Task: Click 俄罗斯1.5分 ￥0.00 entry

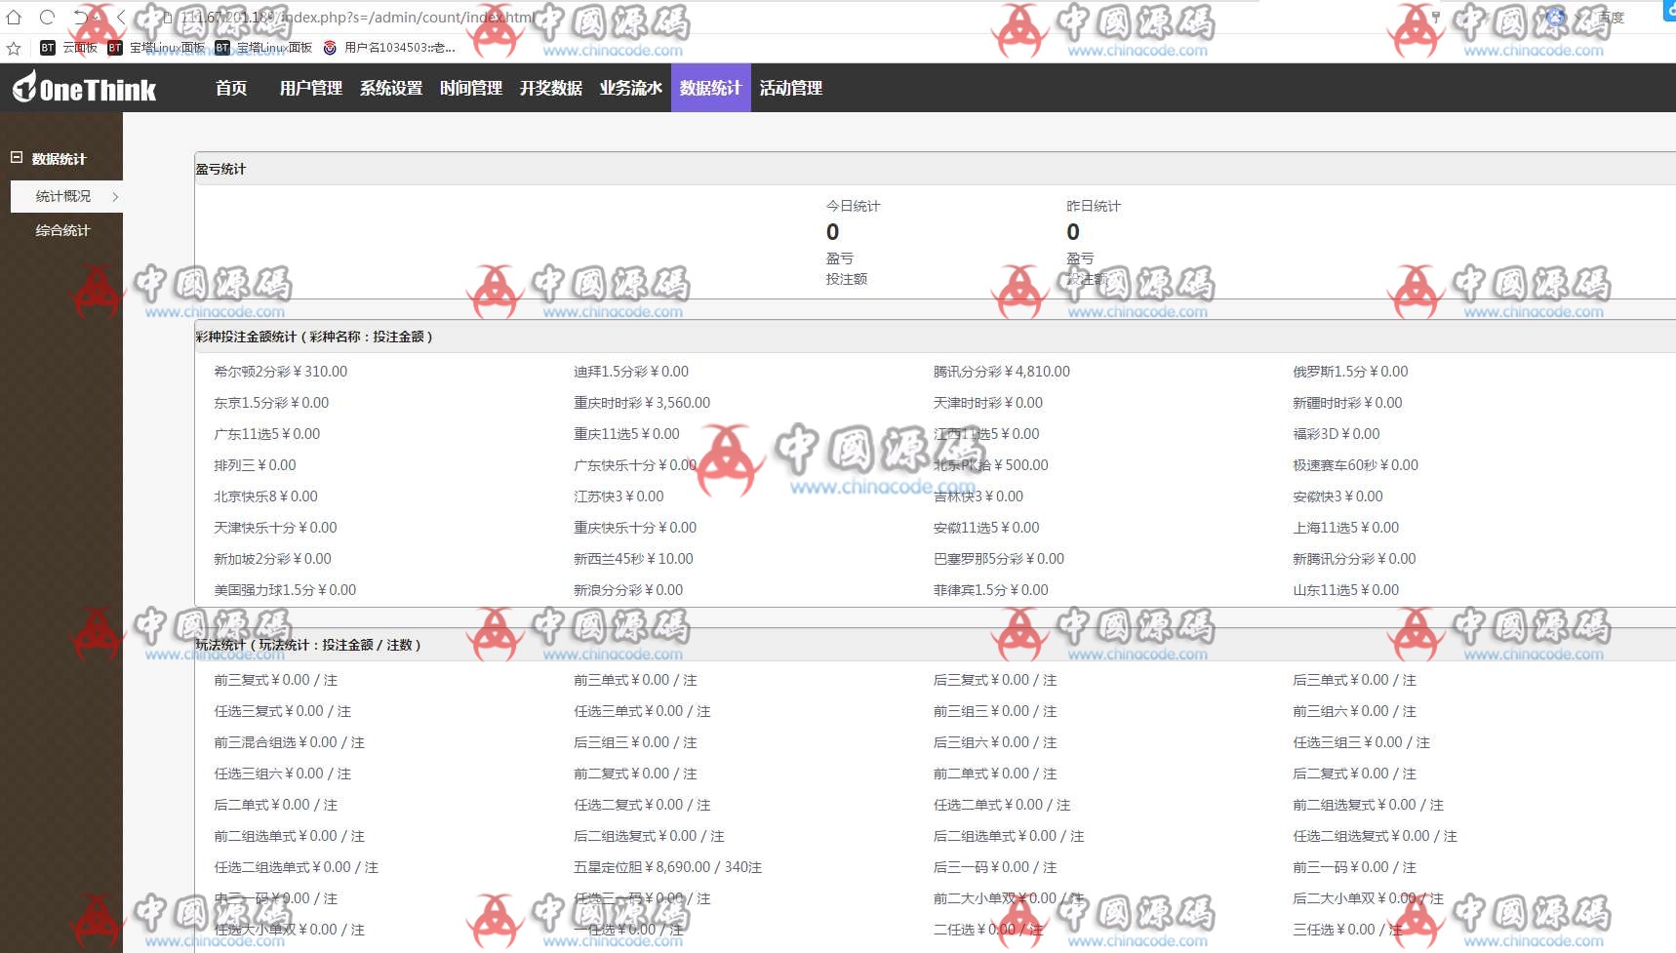Action: tap(1351, 372)
